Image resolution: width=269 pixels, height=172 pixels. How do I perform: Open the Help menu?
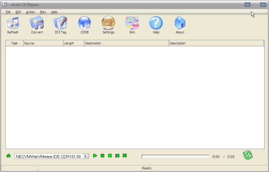(x=54, y=12)
